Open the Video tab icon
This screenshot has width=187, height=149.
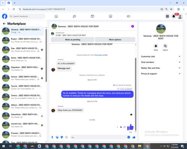coord(92,16)
